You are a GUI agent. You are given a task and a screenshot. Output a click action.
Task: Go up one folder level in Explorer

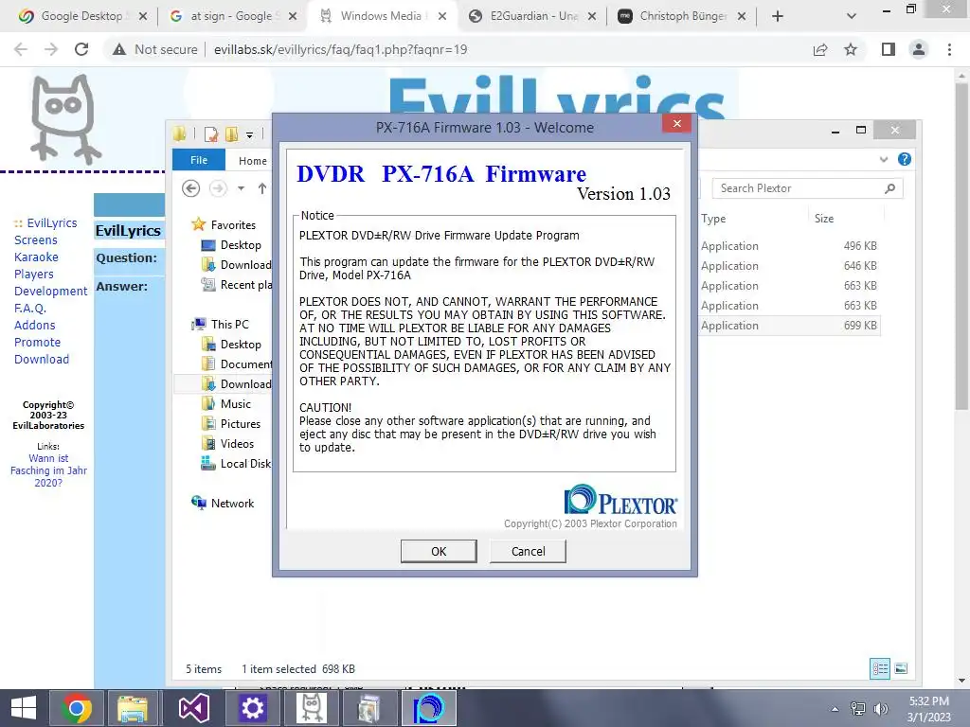[x=262, y=188]
